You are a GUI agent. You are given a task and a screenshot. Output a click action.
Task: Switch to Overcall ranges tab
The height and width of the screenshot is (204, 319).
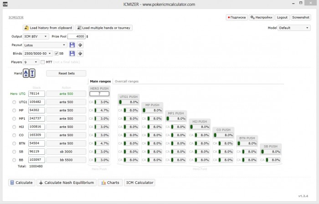coord(127,81)
